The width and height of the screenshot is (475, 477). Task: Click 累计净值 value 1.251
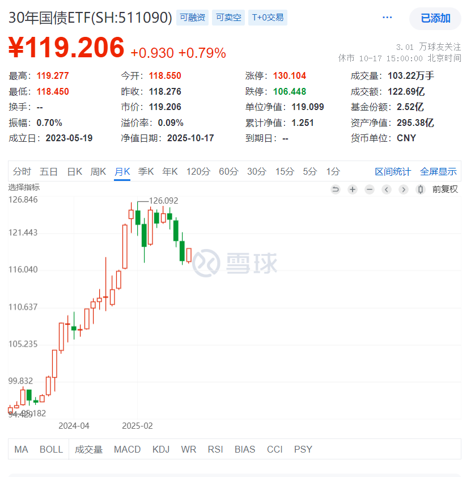(x=303, y=123)
